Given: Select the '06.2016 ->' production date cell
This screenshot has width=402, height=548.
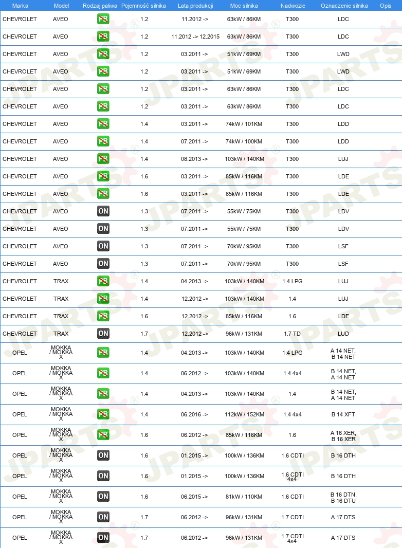Looking at the screenshot, I should click(194, 414).
